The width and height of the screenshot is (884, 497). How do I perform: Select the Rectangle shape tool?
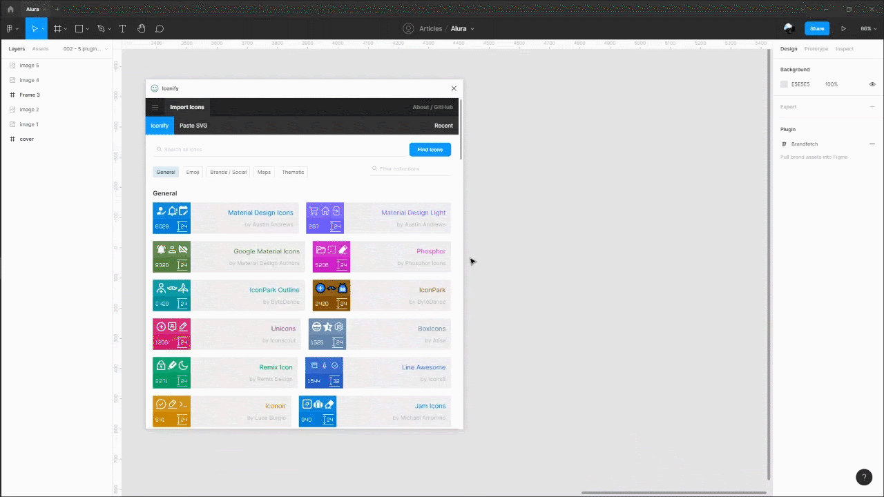click(x=79, y=29)
